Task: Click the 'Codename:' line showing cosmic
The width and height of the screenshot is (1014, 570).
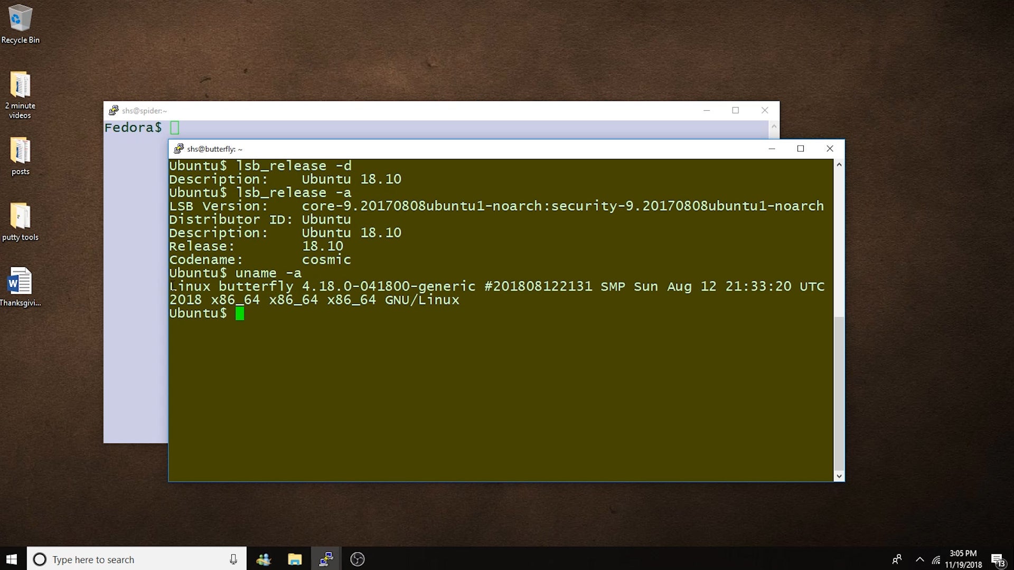Action: pyautogui.click(x=260, y=260)
